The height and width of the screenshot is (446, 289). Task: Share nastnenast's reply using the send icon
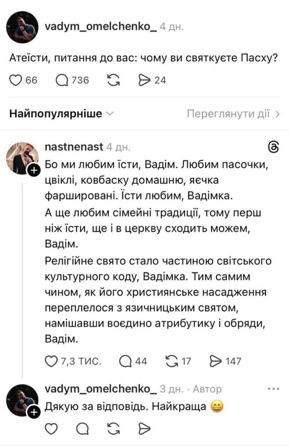pyautogui.click(x=215, y=361)
